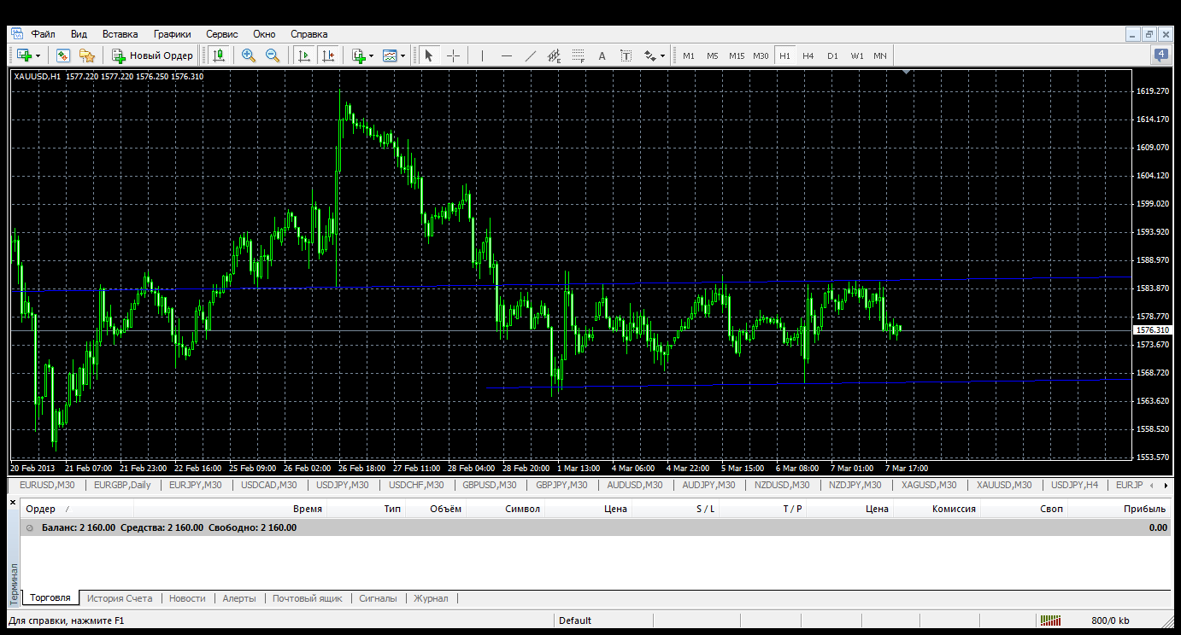Toggle chart shift from right edge

(x=327, y=55)
